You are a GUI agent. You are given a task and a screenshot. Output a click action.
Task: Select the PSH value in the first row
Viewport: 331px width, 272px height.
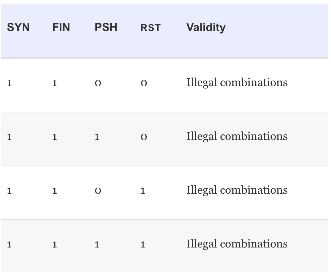pyautogui.click(x=98, y=83)
